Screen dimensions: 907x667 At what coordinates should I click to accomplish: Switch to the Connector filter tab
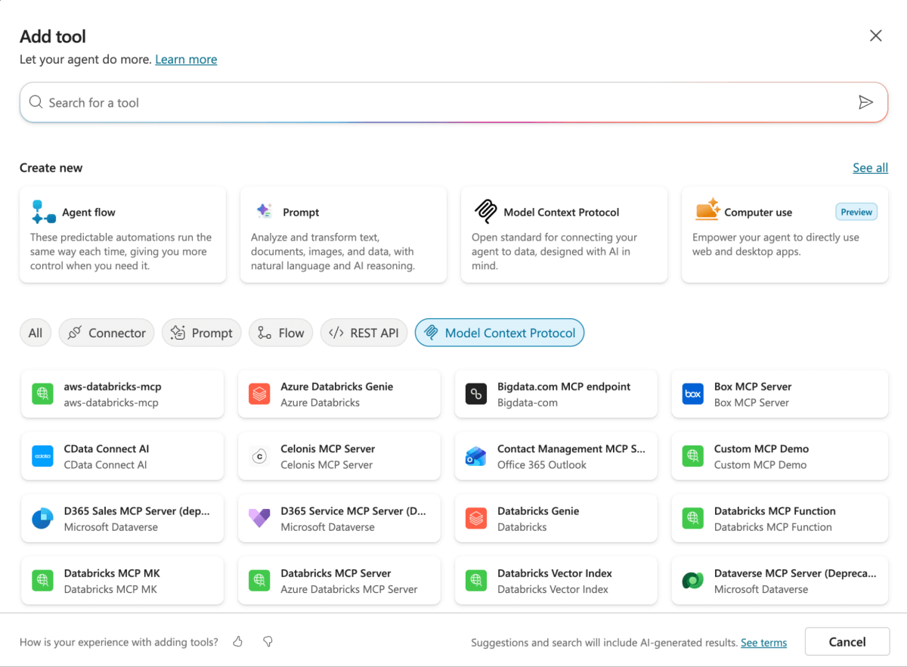tap(106, 332)
